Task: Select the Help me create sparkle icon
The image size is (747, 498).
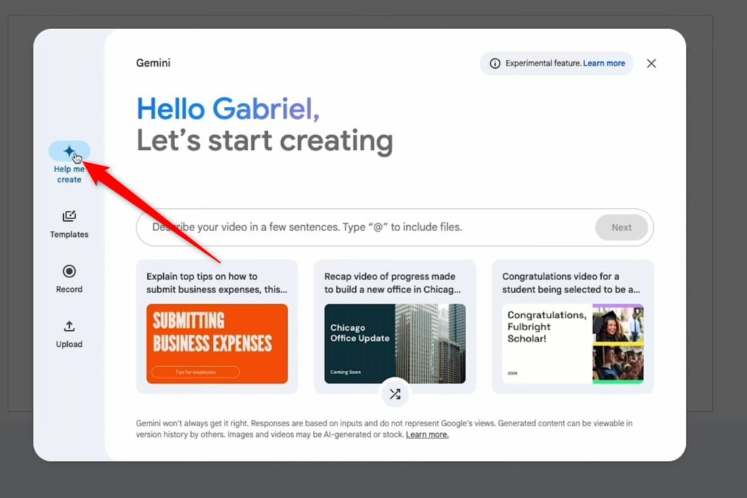Action: click(x=69, y=152)
